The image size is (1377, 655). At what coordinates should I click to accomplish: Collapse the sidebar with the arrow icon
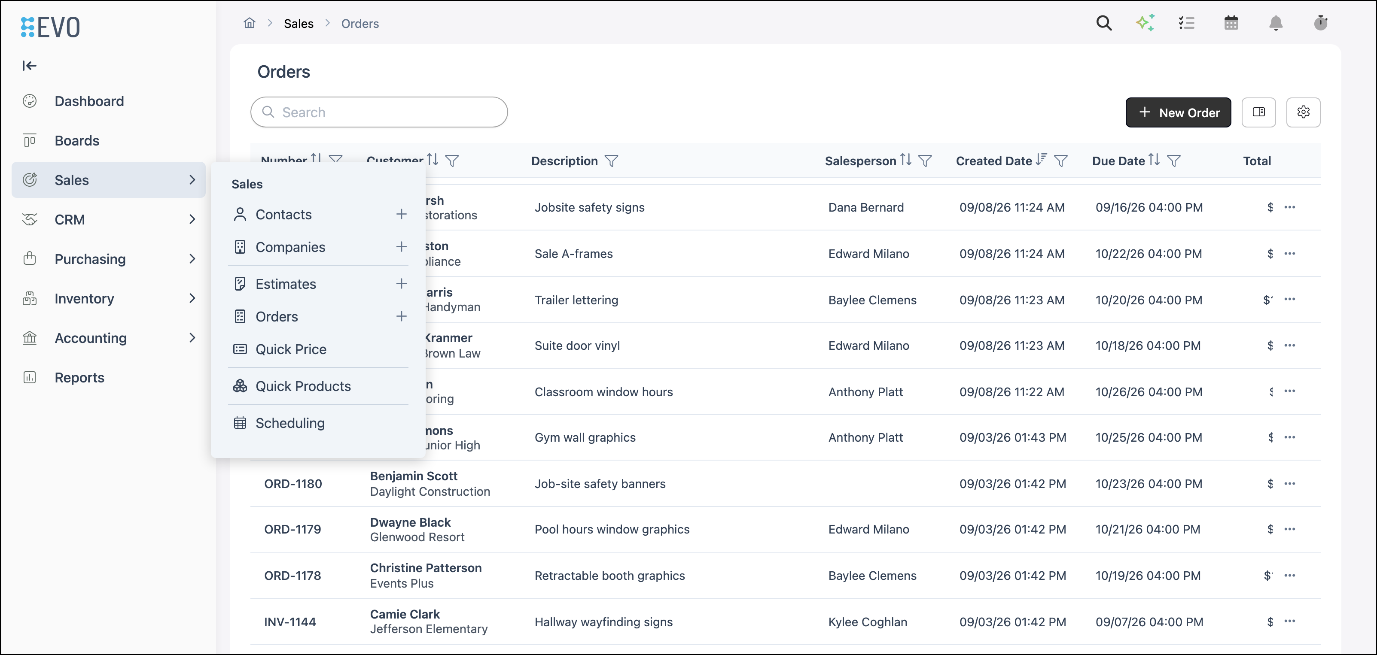coord(29,66)
